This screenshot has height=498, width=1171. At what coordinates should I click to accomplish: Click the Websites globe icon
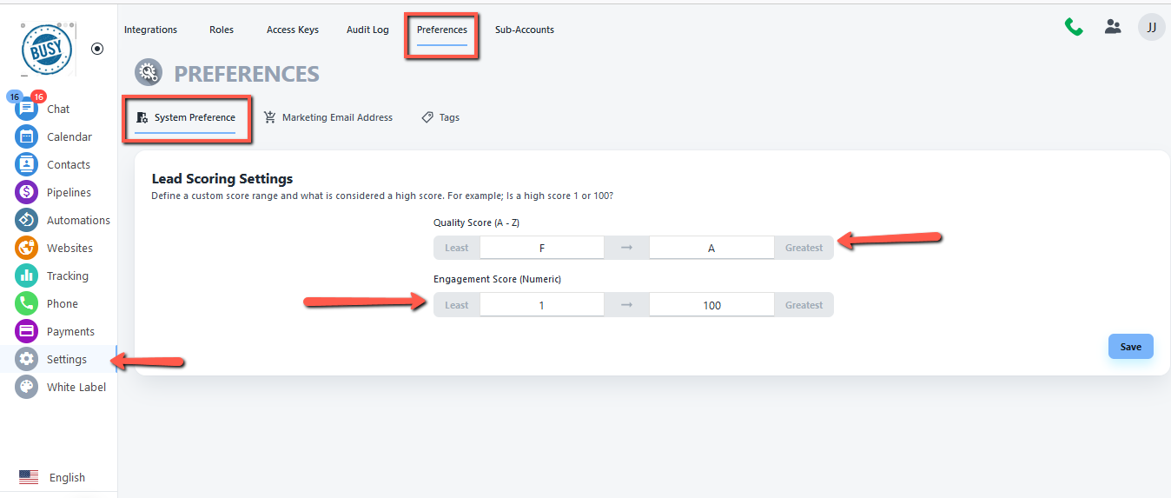pyautogui.click(x=27, y=249)
